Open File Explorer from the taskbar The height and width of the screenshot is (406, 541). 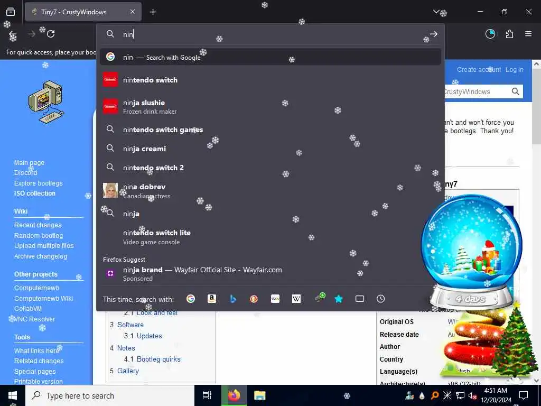tap(259, 395)
